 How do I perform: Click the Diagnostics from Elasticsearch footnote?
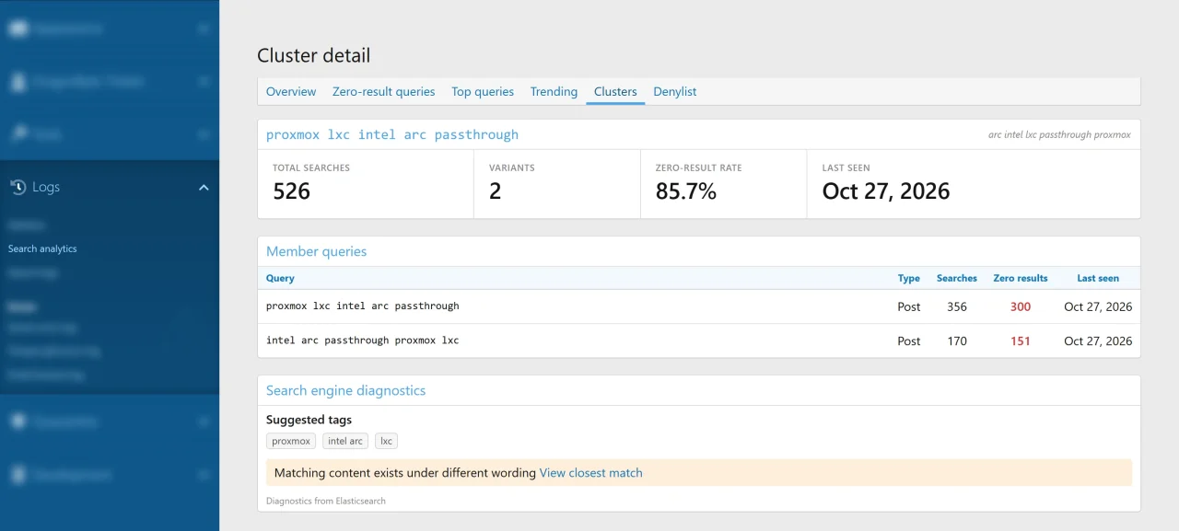click(x=326, y=502)
